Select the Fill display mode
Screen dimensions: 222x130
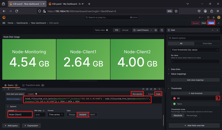[117, 30]
